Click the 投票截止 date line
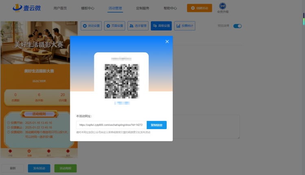 click(x=31, y=127)
